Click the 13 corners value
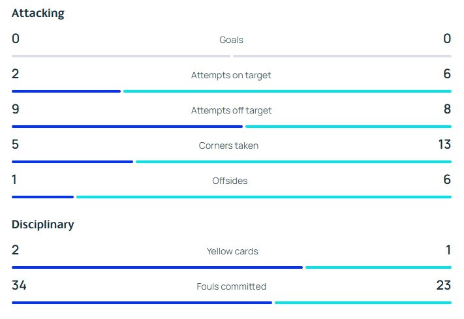The image size is (464, 319). [x=444, y=144]
